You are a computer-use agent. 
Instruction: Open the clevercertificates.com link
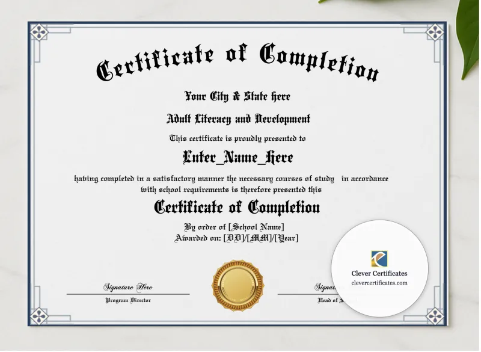(x=379, y=283)
